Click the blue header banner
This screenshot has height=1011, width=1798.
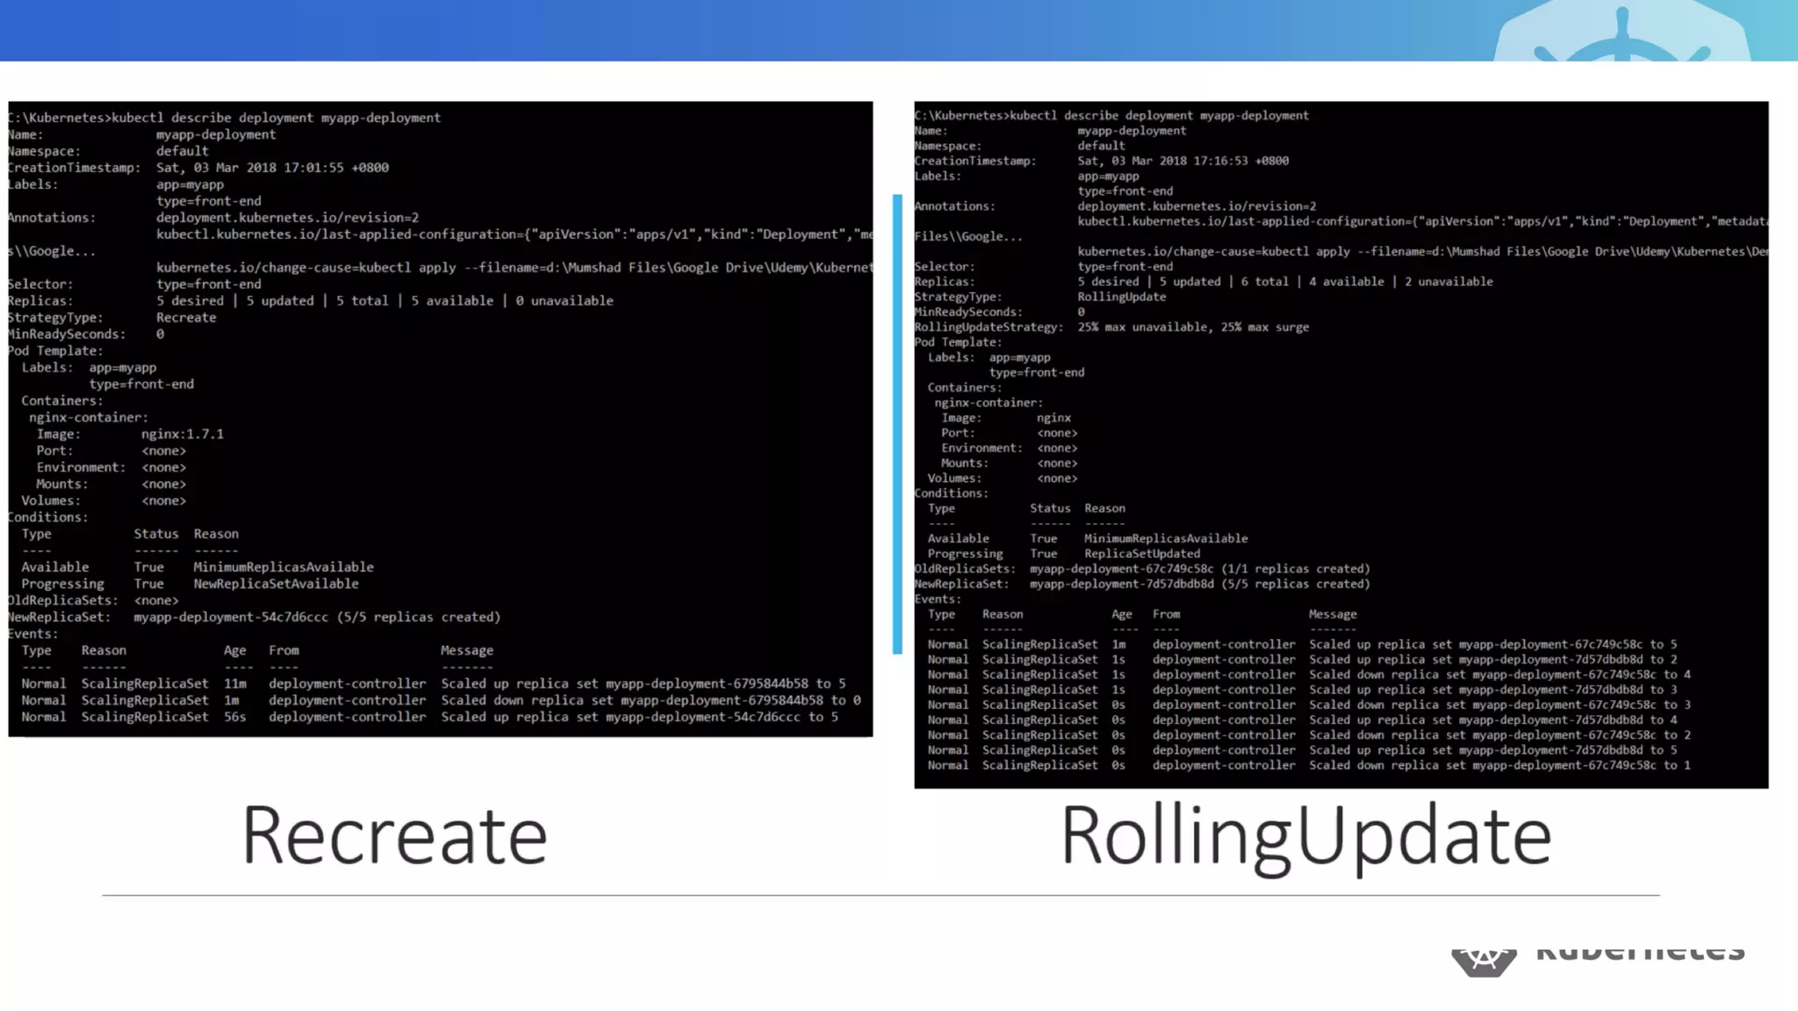[702, 30]
